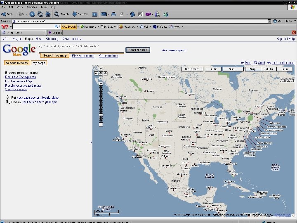Click the Google Maps search input field
The width and height of the screenshot is (297, 223).
point(81,50)
